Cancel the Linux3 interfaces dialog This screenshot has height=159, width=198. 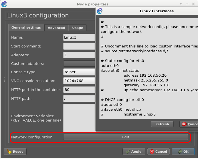point(189,124)
